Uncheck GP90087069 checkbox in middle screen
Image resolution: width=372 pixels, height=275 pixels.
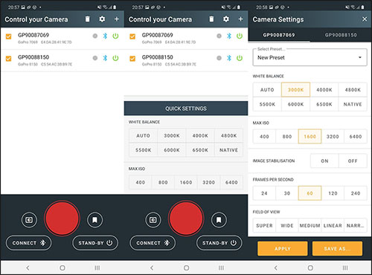(x=132, y=36)
